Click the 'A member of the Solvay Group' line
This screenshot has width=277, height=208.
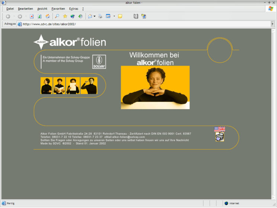(x=63, y=61)
